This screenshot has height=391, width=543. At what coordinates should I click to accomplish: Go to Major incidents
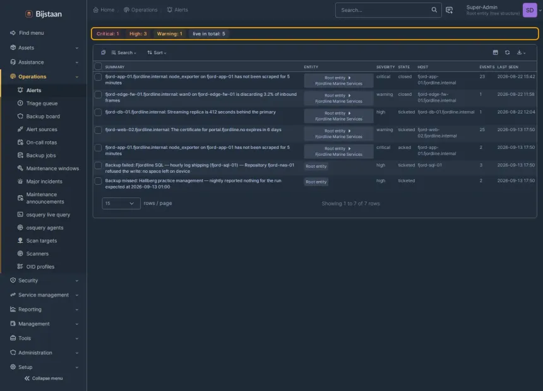(x=44, y=182)
